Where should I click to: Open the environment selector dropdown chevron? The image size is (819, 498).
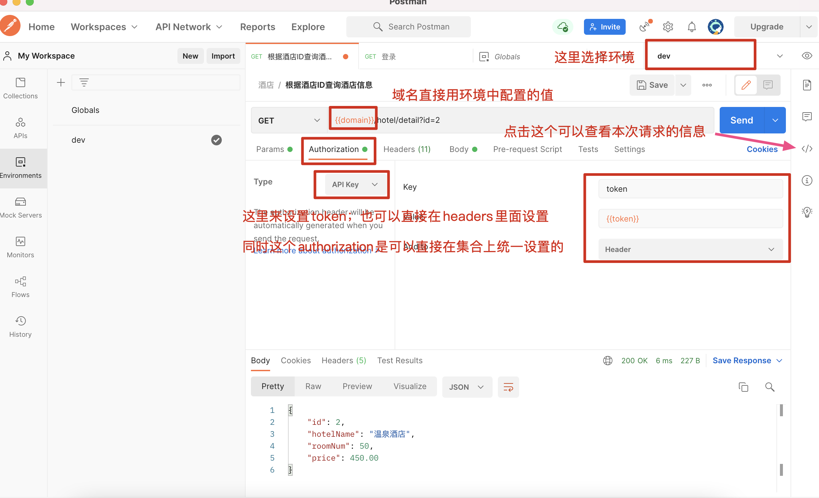click(780, 56)
